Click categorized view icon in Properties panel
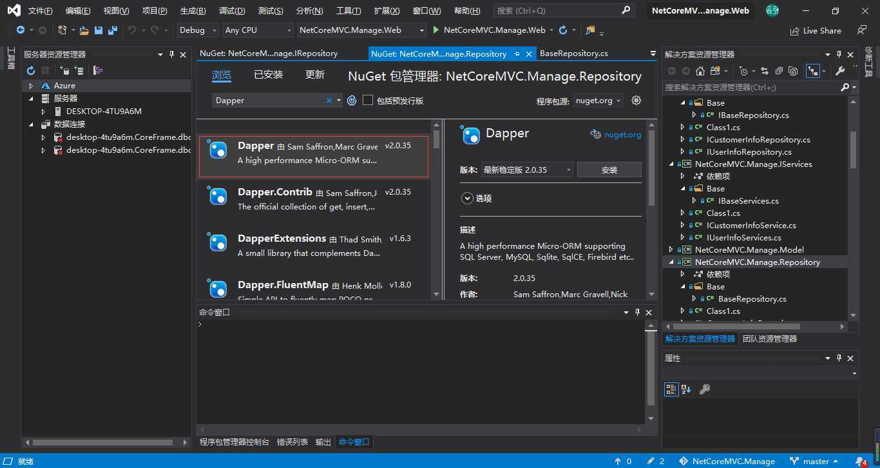 [671, 389]
